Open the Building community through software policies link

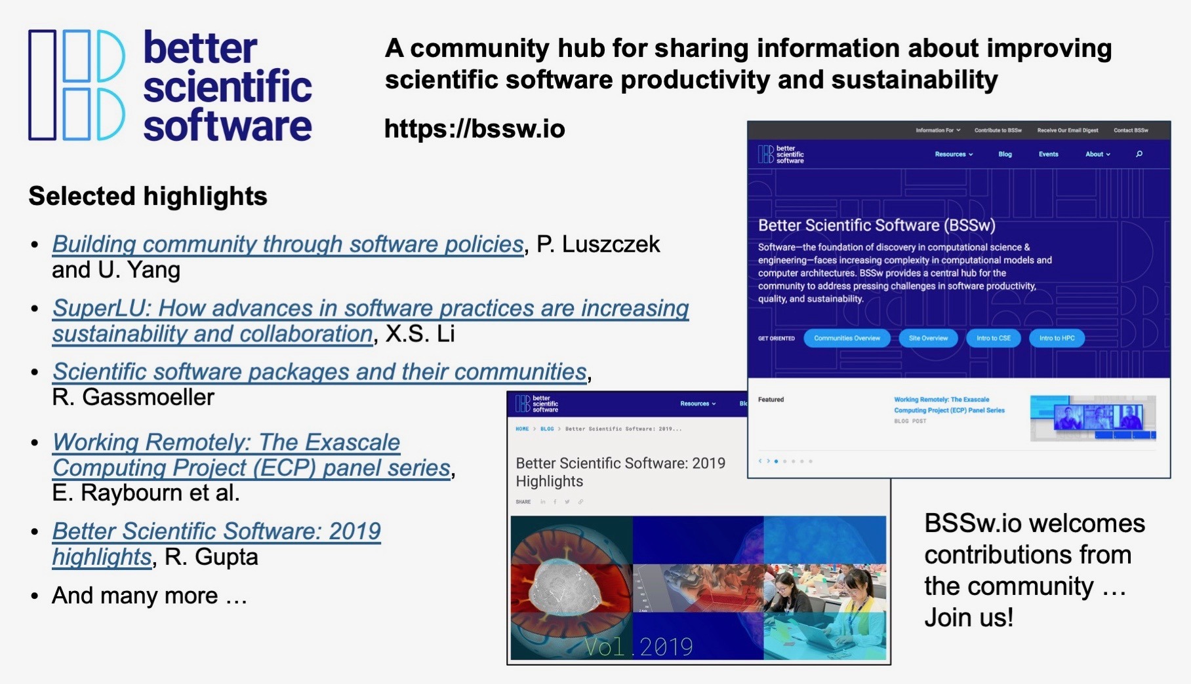coord(288,244)
